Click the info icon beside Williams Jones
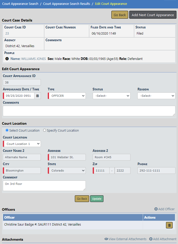Image resolution: width=178 pixels, height=244 pixels. (7, 59)
